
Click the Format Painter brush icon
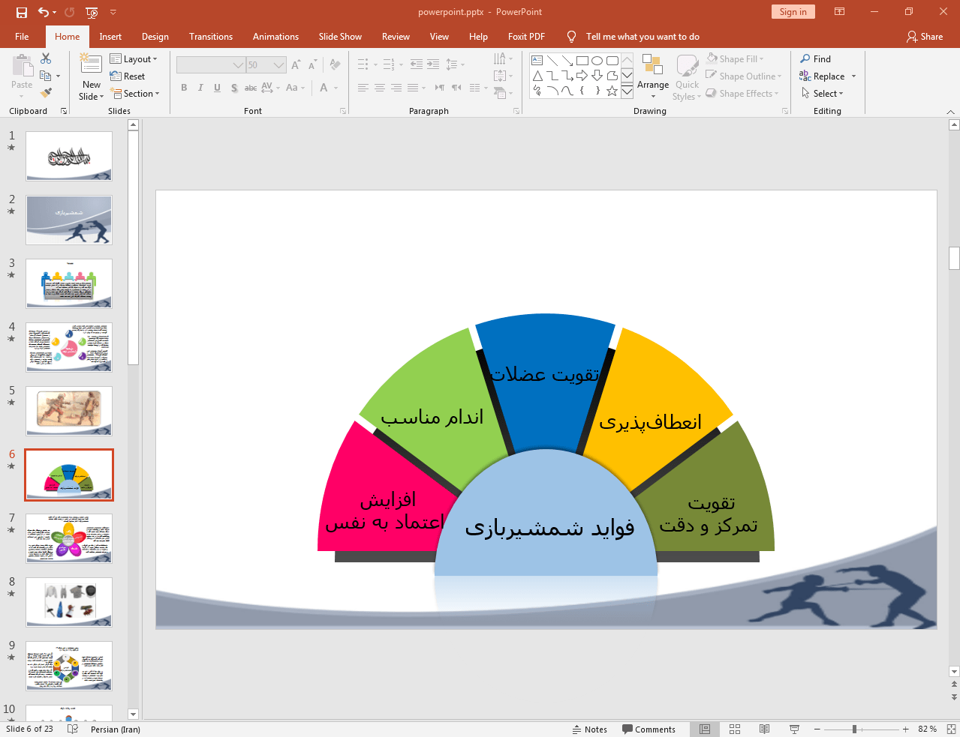pyautogui.click(x=46, y=93)
